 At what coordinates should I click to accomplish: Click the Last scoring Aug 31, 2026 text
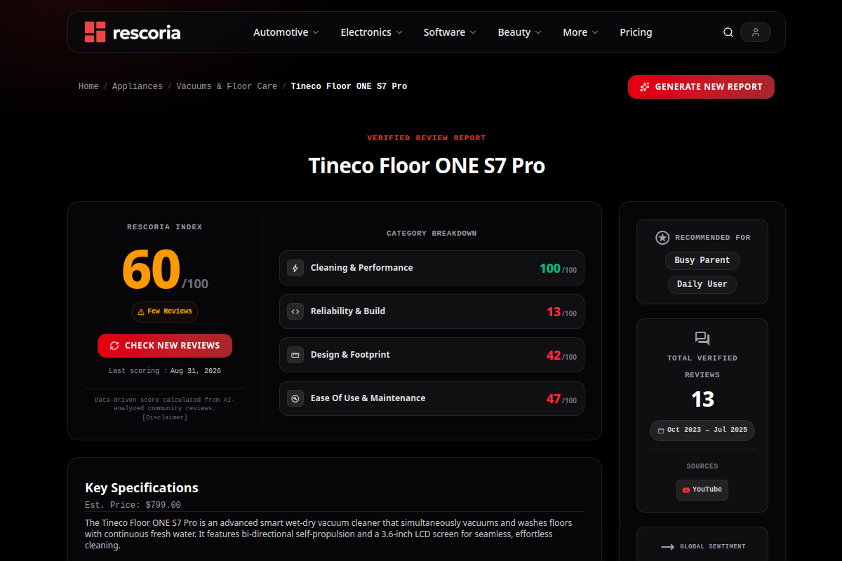coord(165,371)
